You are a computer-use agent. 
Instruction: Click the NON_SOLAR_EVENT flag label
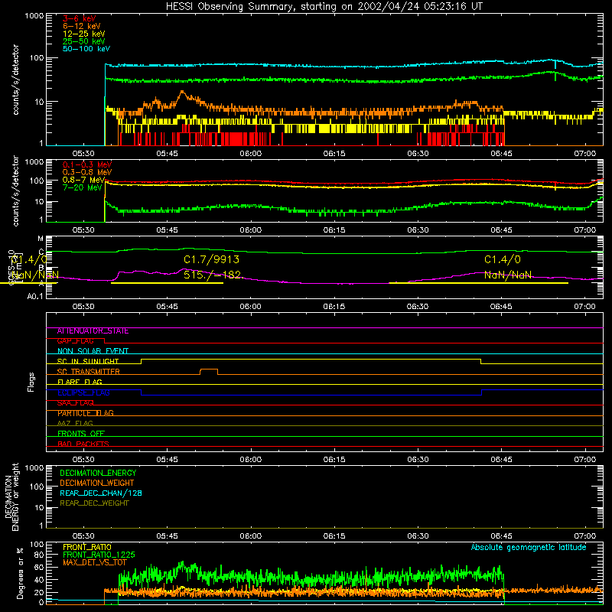93,351
